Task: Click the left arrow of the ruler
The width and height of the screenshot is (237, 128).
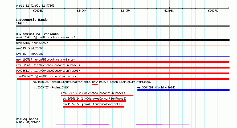Action: click(17, 8)
